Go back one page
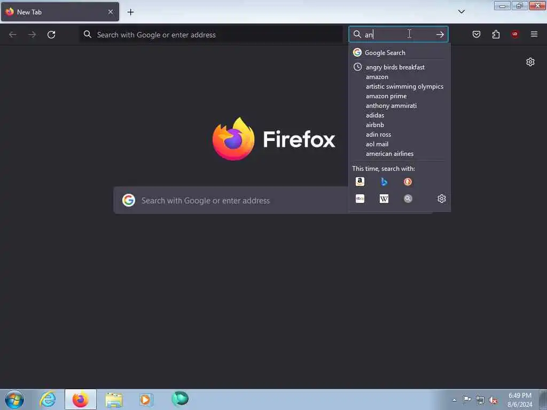The height and width of the screenshot is (410, 547). tap(13, 35)
